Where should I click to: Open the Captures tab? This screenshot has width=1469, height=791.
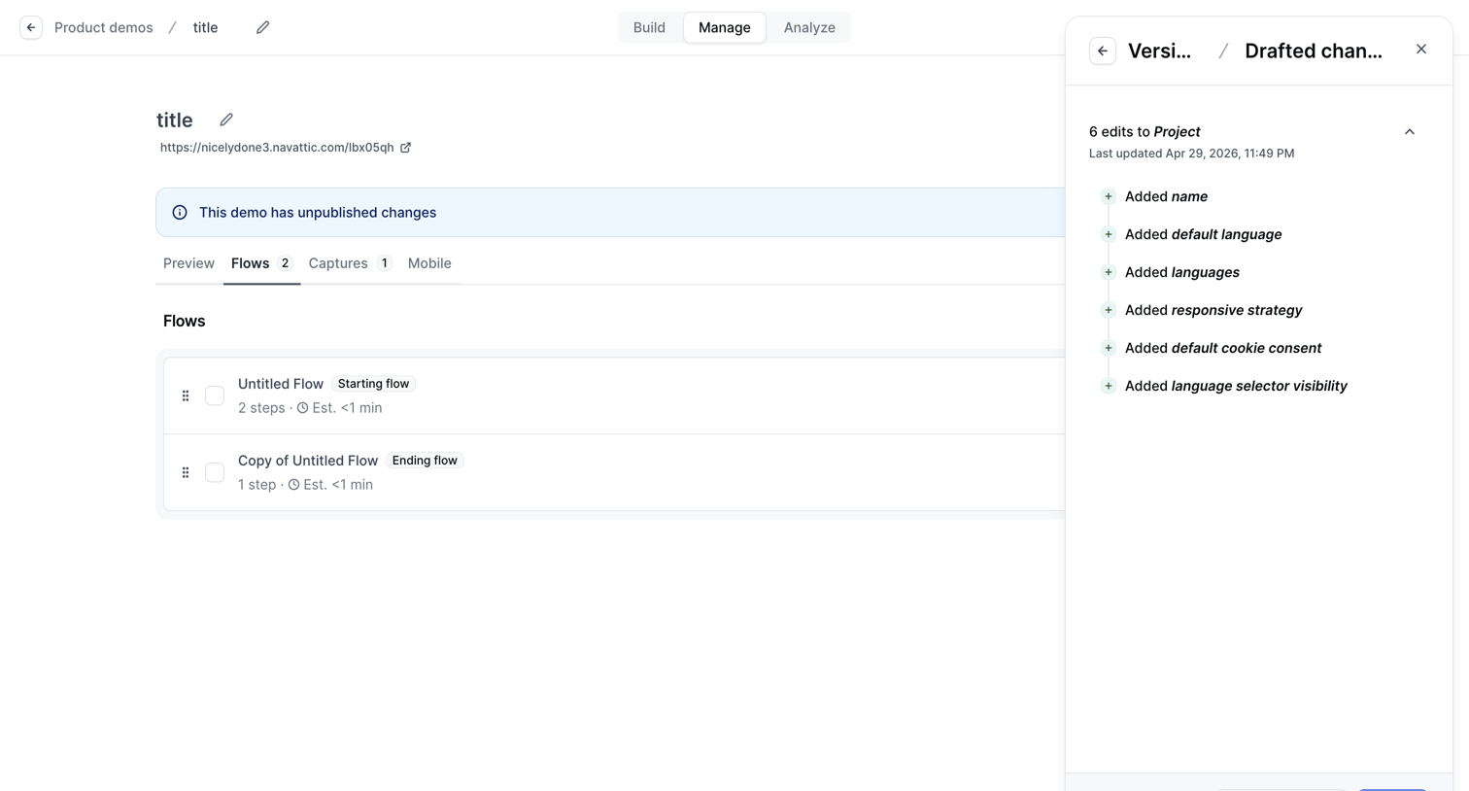(x=350, y=263)
